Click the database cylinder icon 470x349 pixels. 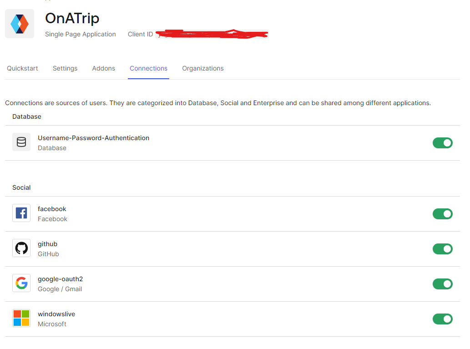pyautogui.click(x=21, y=142)
